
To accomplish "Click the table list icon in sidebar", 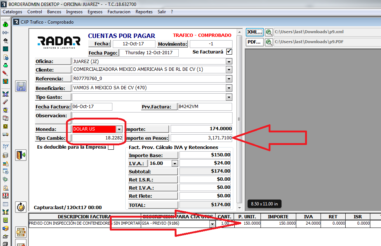I will [x=6, y=204].
